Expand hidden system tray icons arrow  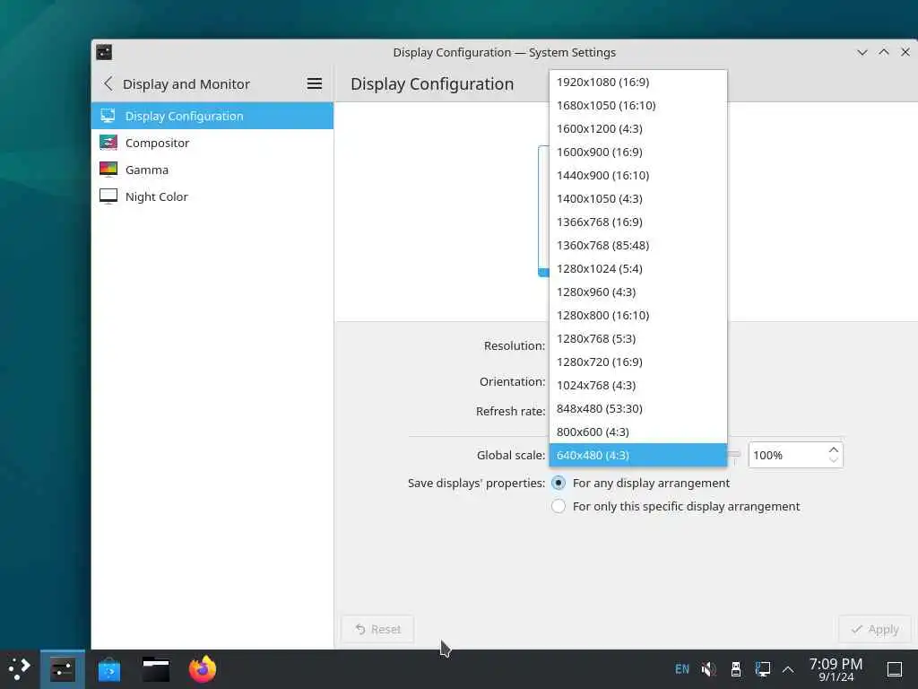788,669
